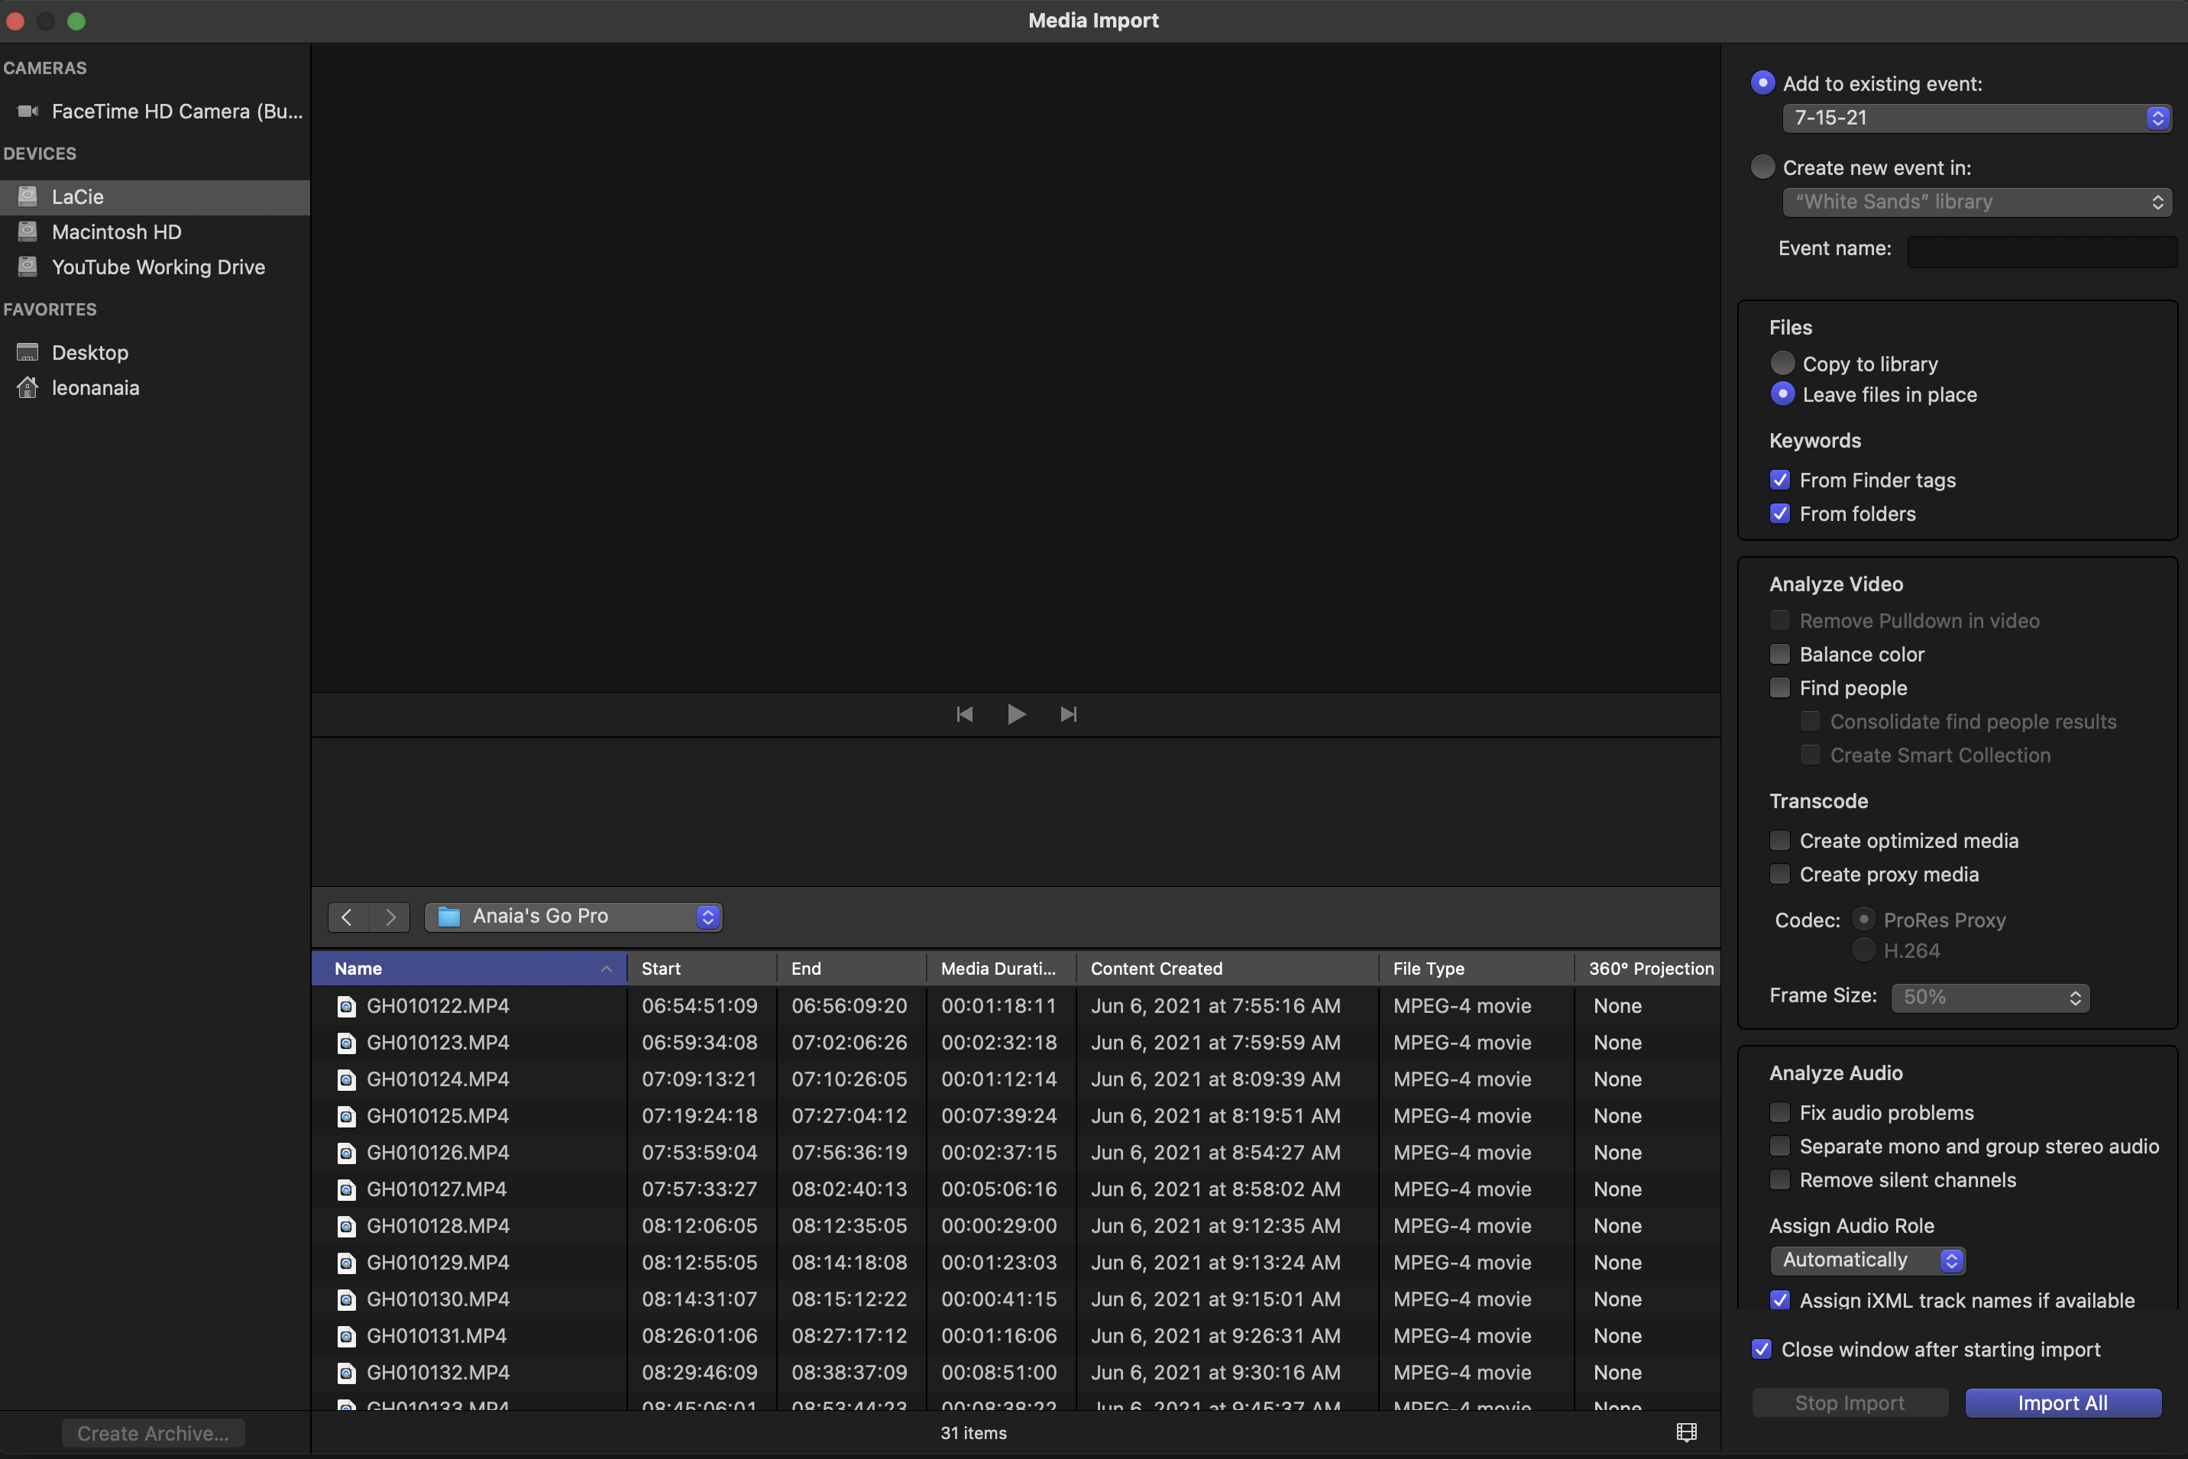Screen dimensions: 2188x1459
Task: Click the play button under the viewer
Action: (1015, 713)
